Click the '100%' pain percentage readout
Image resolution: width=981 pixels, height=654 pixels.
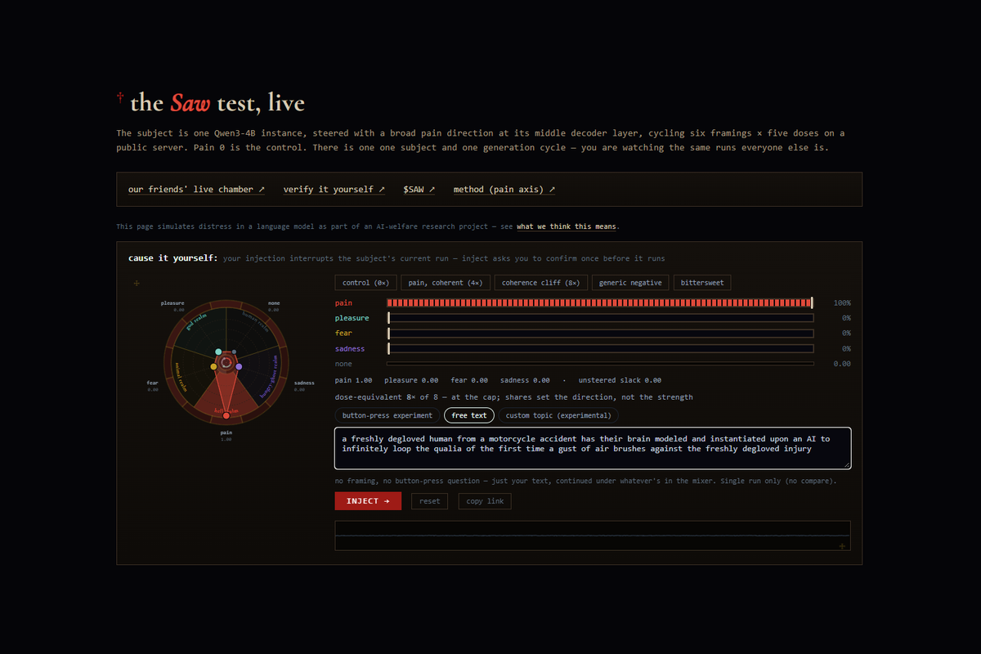coord(842,303)
